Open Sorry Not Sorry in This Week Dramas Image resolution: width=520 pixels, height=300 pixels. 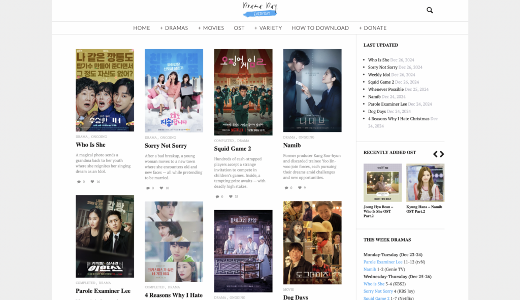378,291
